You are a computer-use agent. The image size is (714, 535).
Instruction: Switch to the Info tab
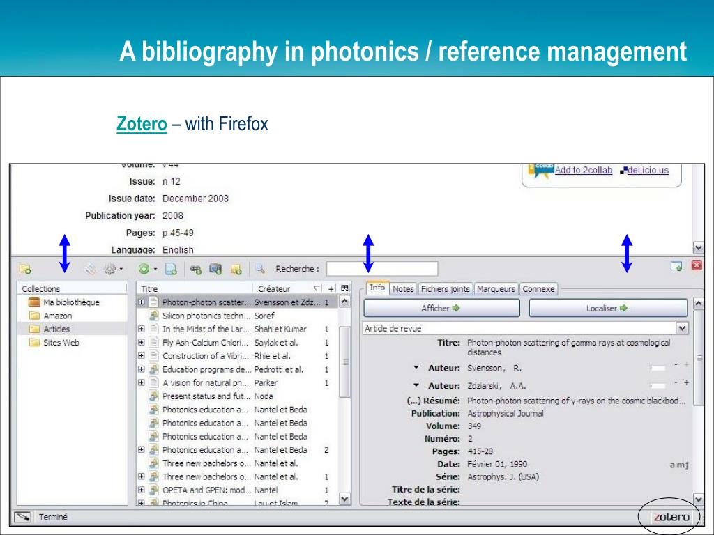pos(377,288)
